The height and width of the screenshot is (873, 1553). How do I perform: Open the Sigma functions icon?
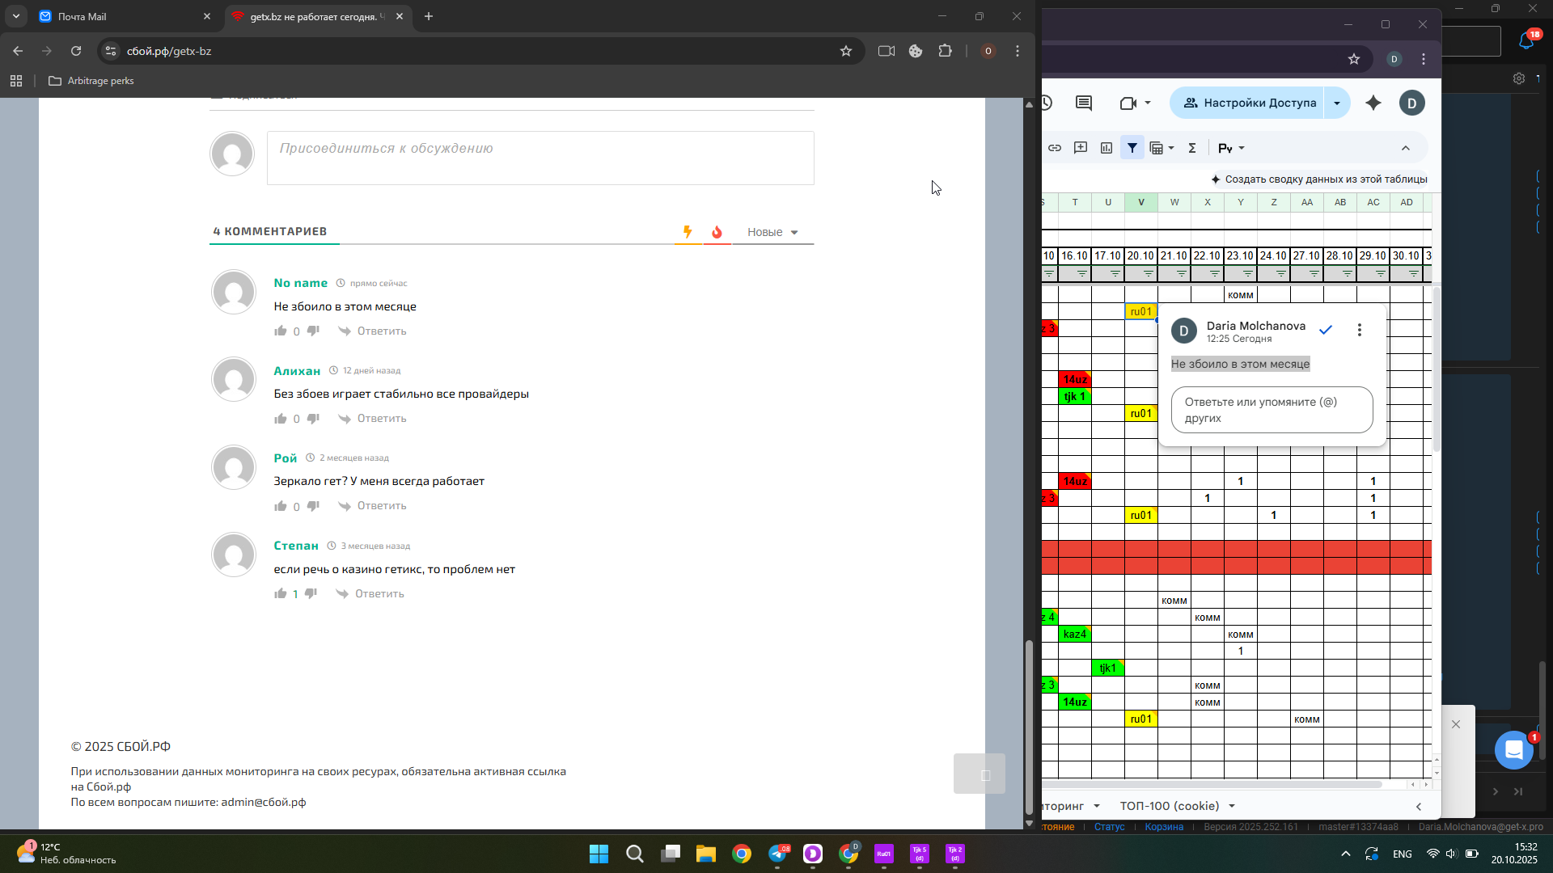click(1191, 148)
